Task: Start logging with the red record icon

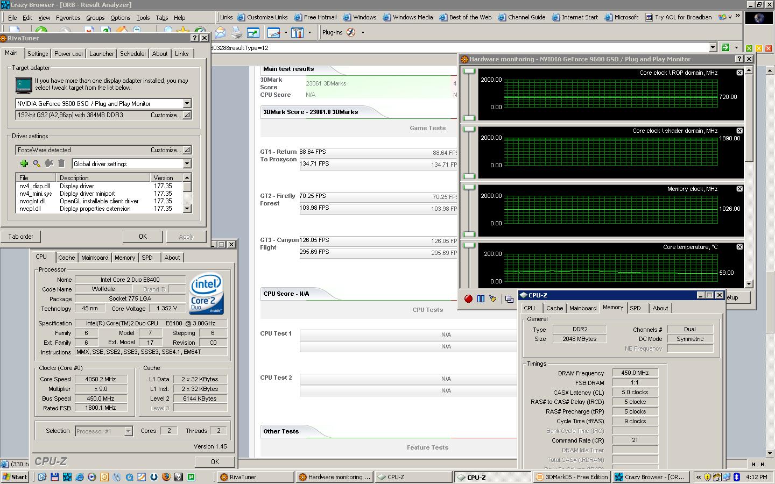Action: [x=468, y=299]
